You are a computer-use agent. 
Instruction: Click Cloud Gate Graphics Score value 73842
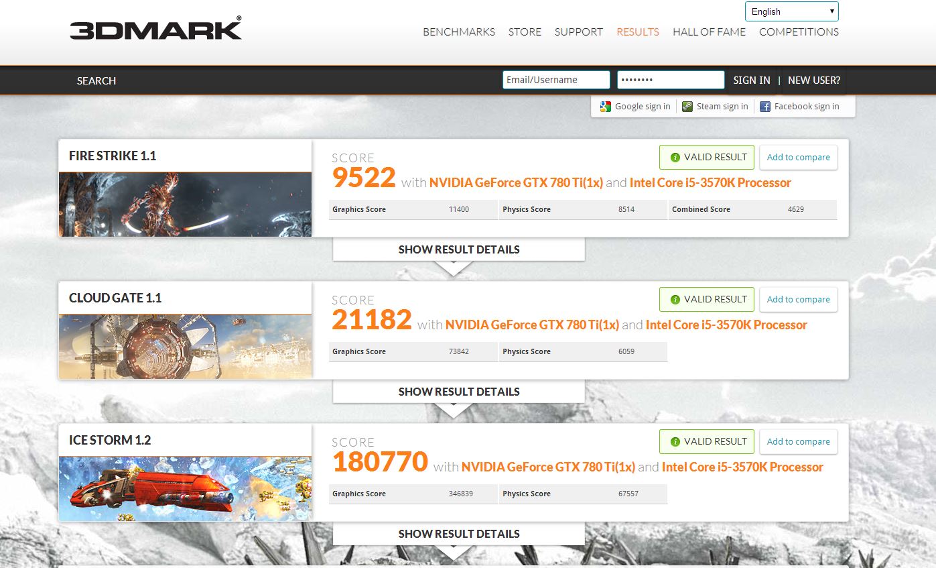pos(459,351)
